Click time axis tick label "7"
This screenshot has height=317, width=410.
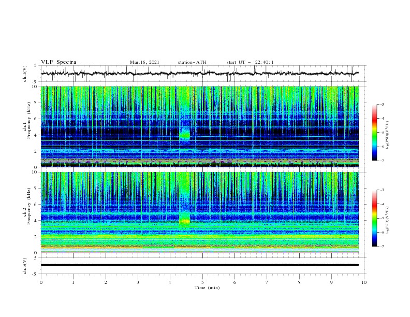coord(267,282)
